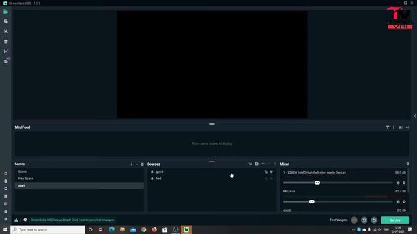
Task: Open Google Chrome from taskbar
Action: click(x=143, y=229)
